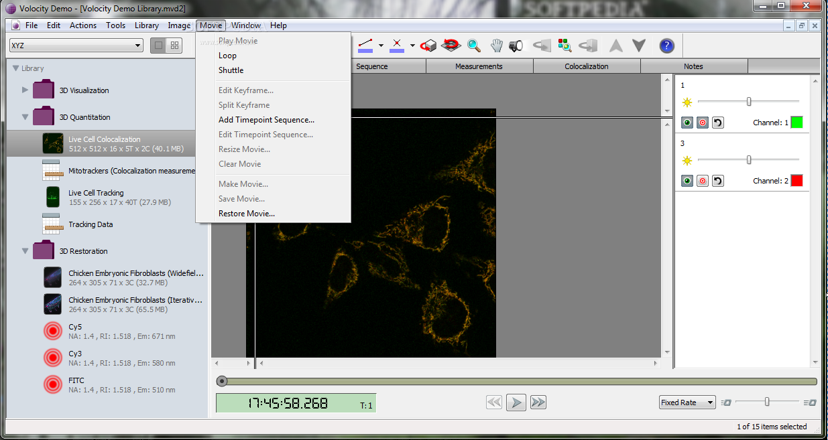Screen dimensions: 828x440
Task: Reset channel 1 with undo arrow
Action: [717, 123]
